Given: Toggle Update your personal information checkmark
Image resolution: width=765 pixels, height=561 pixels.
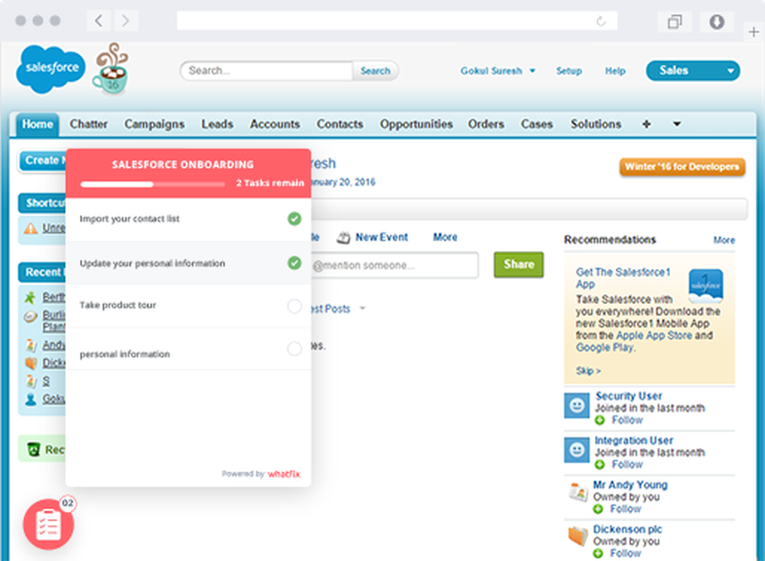Looking at the screenshot, I should pyautogui.click(x=295, y=263).
